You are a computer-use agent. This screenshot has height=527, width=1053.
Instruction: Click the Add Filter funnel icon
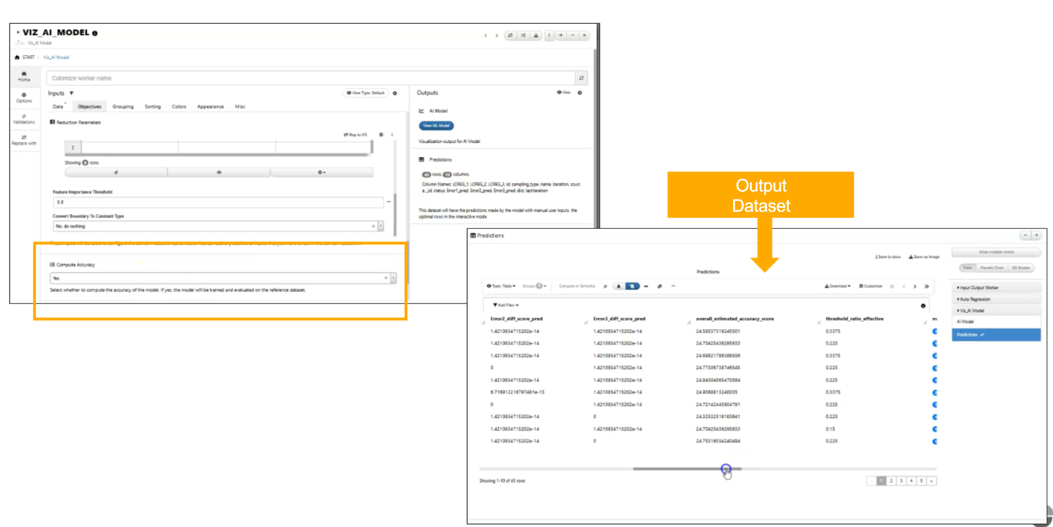[495, 305]
